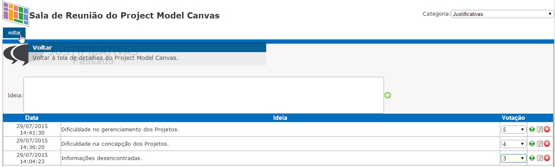
Task: Click the Data column header
Action: coord(32,118)
